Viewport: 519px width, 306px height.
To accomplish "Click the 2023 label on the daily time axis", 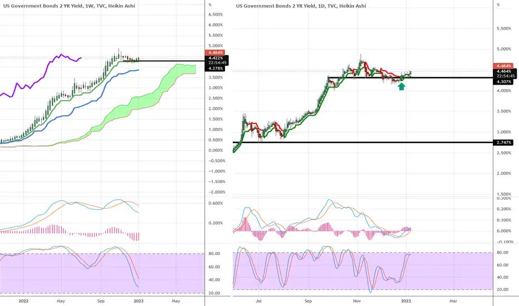I will point(406,301).
